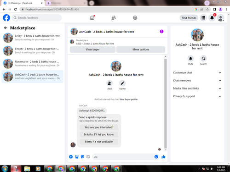
Task: Open the Rosemarie house for rent conversation
Action: 32,63
